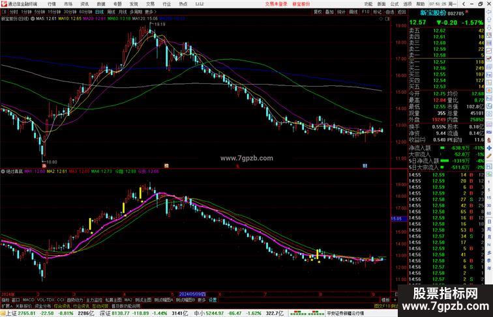This screenshot has height=317, width=493.
Task: Switch to the 分时 timeframe
Action: (14, 12)
